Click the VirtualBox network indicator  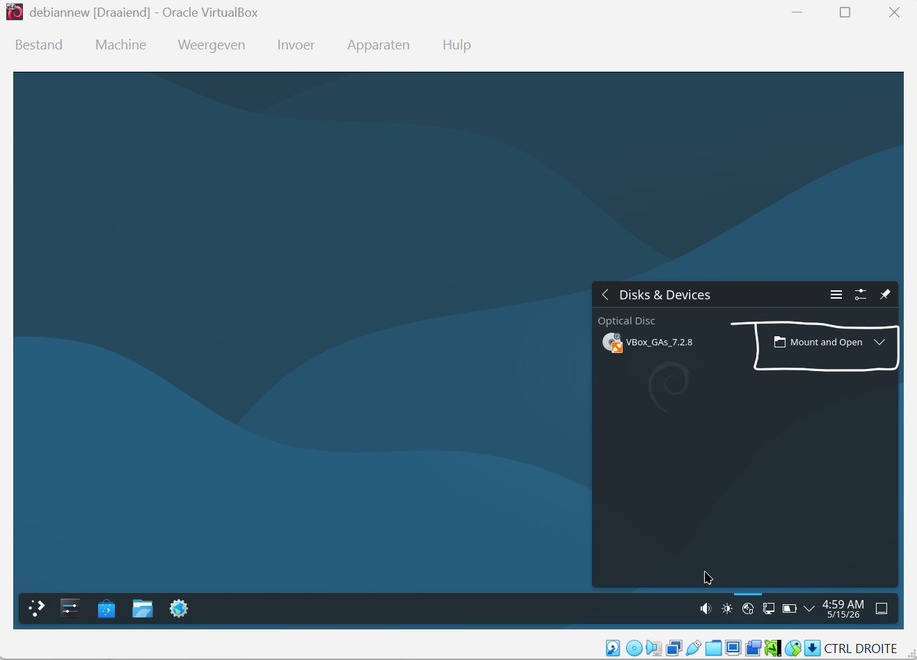[x=673, y=648]
